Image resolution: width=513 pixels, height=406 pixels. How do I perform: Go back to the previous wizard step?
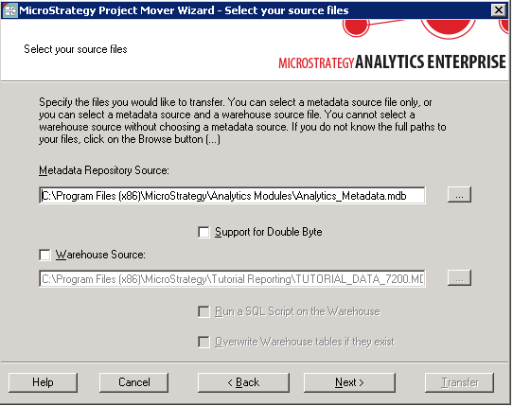[243, 382]
